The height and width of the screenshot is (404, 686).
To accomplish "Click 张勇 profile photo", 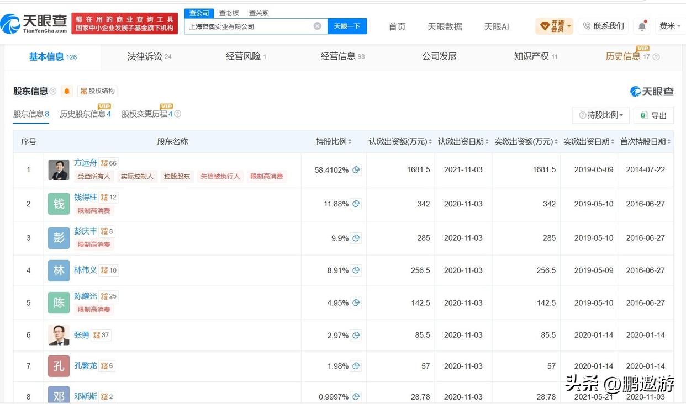I will [59, 335].
